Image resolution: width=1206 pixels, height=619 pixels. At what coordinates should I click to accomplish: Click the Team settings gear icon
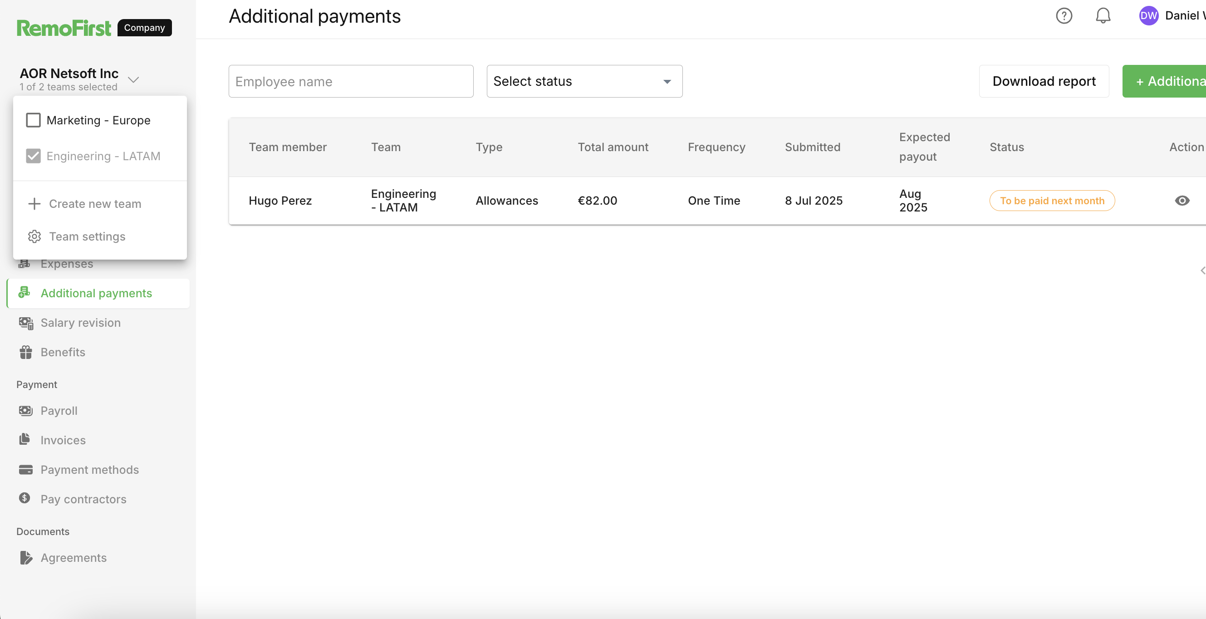tap(34, 236)
